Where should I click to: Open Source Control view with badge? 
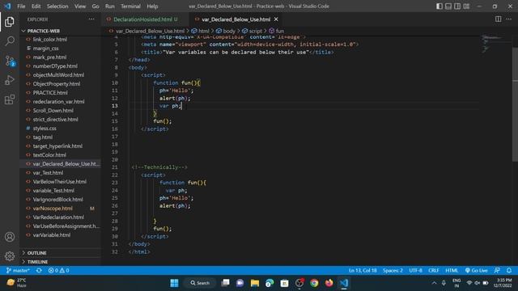10,61
